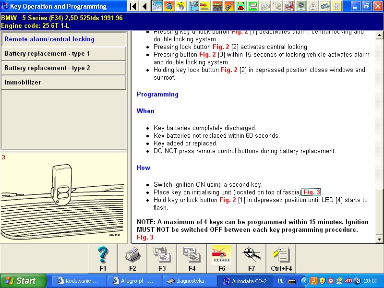
Task: Switch to Allegro.pl taskbar window
Action: click(x=134, y=281)
